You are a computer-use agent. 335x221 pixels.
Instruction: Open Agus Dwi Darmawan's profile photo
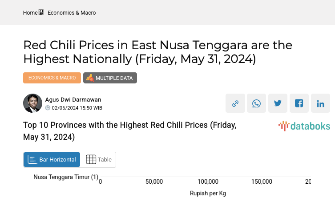[x=32, y=103]
